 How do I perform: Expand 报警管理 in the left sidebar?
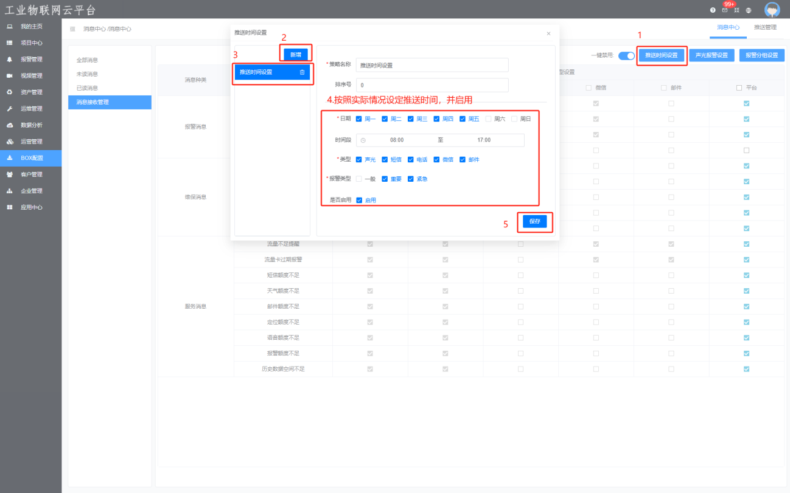point(32,60)
